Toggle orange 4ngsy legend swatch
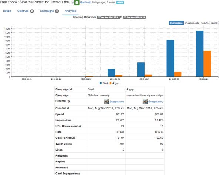Image resolution: width=222 pixels, height=175 pixels. pyautogui.click(x=111, y=83)
